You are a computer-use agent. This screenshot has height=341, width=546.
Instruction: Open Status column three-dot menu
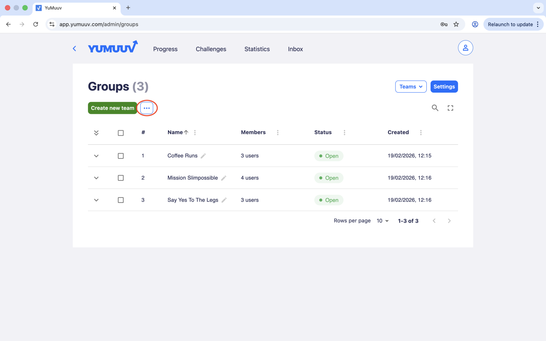tap(344, 133)
